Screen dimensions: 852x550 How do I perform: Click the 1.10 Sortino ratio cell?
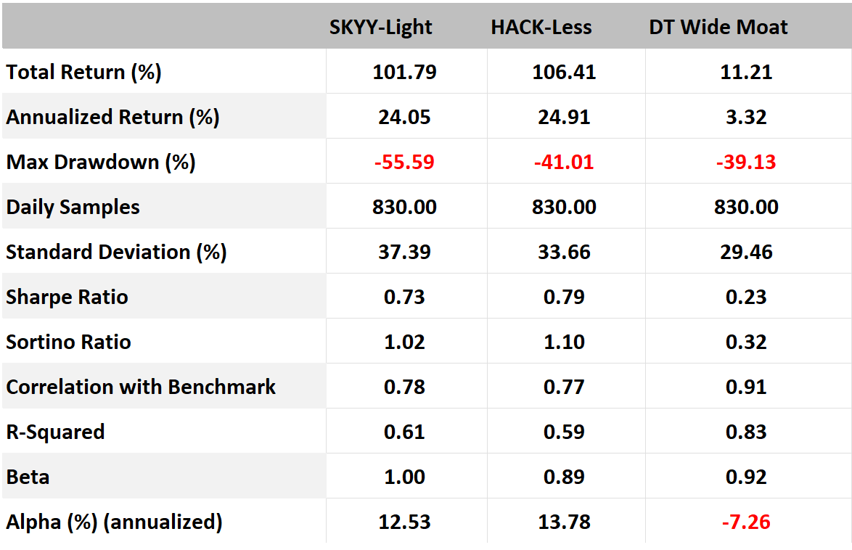(x=564, y=342)
